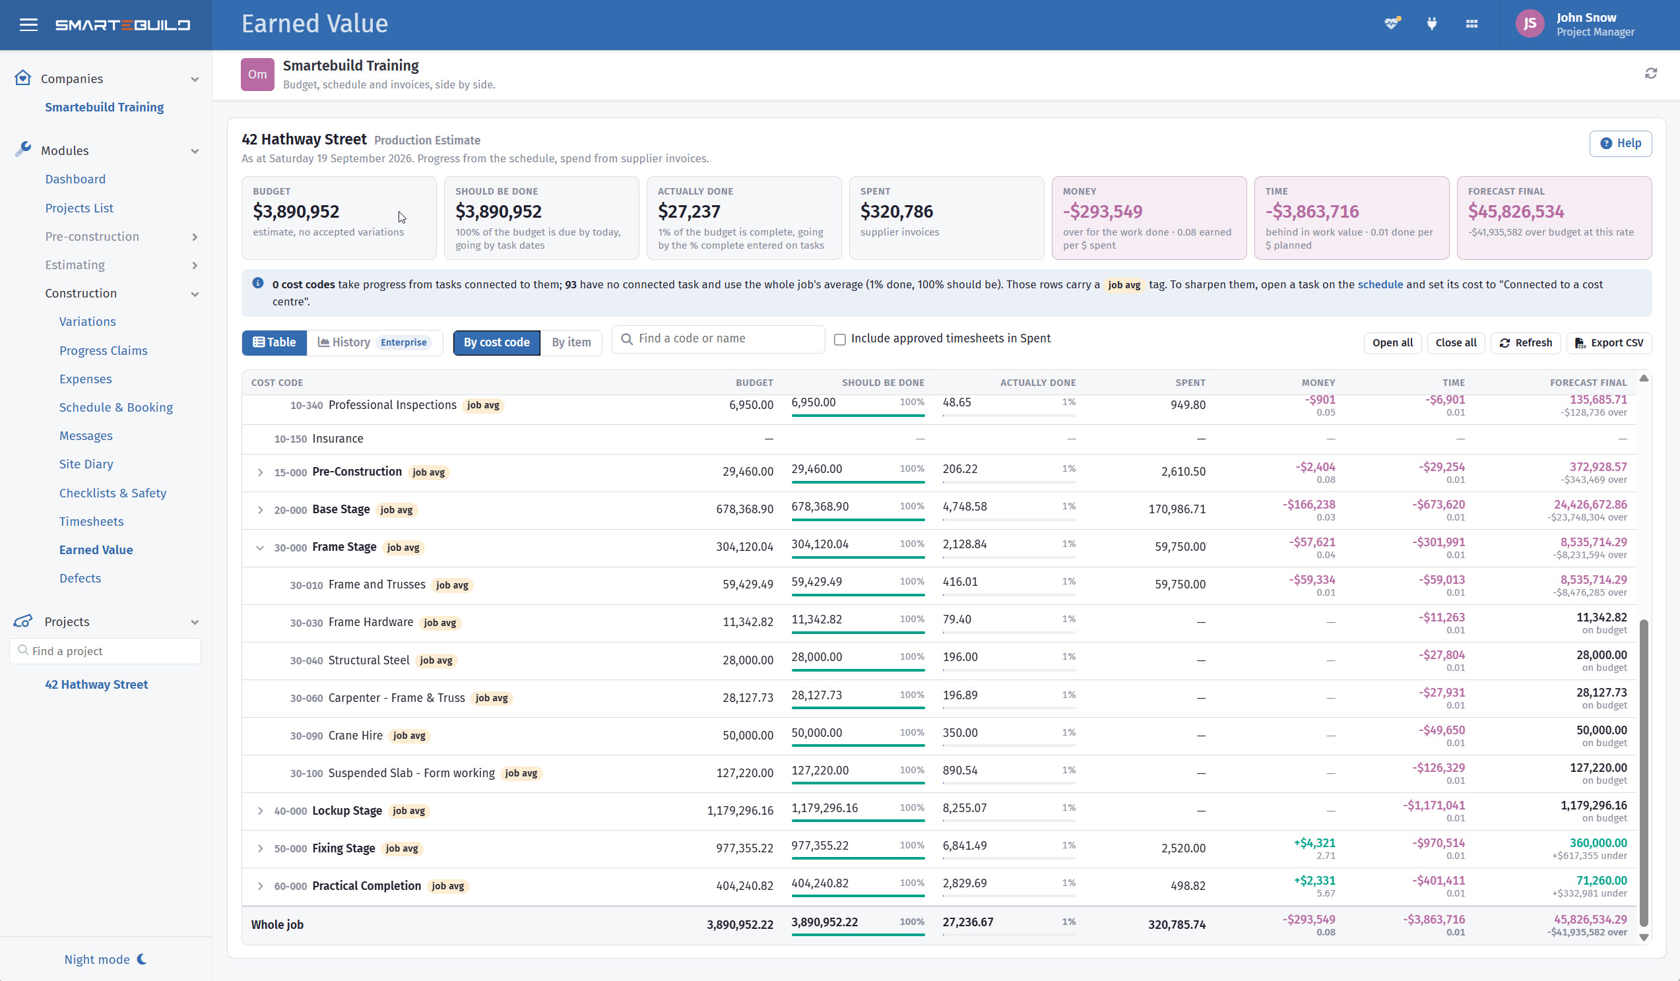This screenshot has height=981, width=1680.
Task: Follow the schedule link in notice
Action: click(x=1380, y=284)
